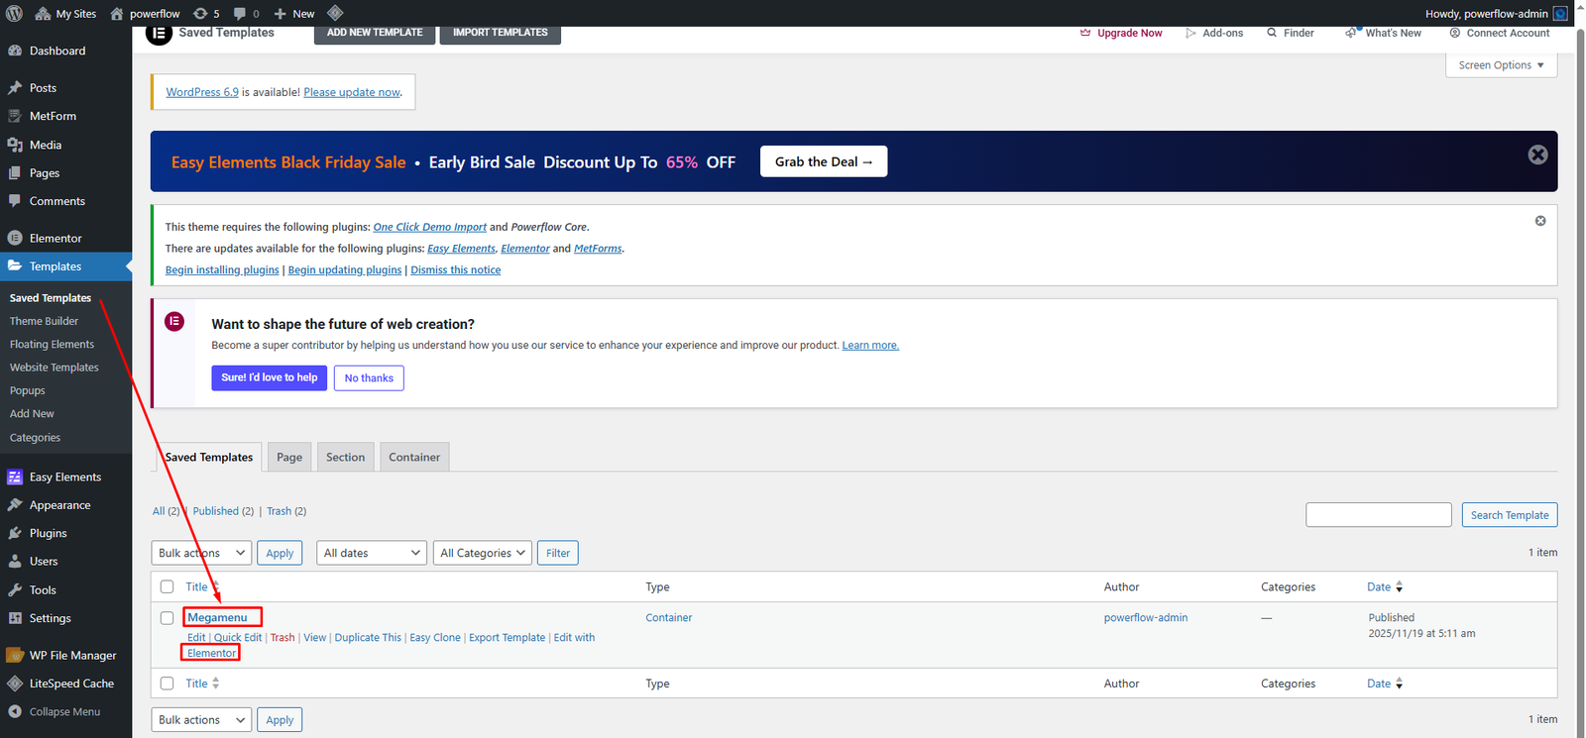Screen dimensions: 1586x738
Task: Open the updates icon showing 5
Action: (x=206, y=14)
